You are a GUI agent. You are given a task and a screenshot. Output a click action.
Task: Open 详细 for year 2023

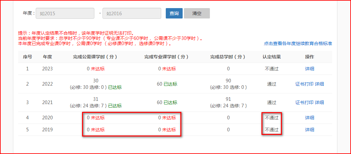tap(309, 69)
